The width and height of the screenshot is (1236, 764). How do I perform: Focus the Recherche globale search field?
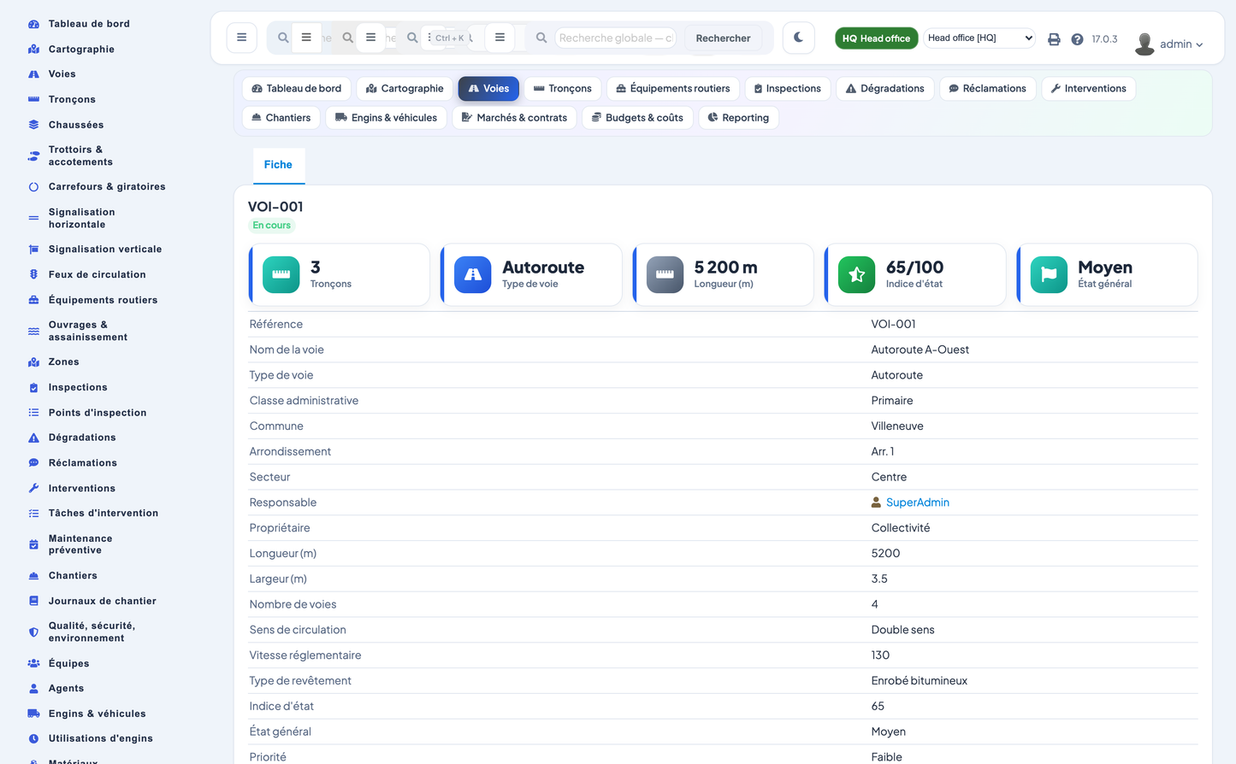point(615,38)
